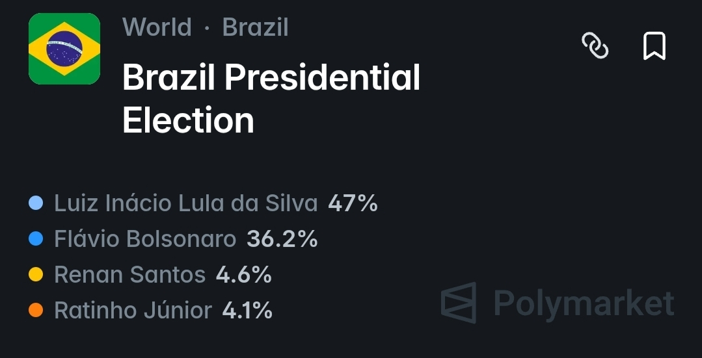Open the Brazil category breadcrumb
The width and height of the screenshot is (702, 358).
point(255,27)
